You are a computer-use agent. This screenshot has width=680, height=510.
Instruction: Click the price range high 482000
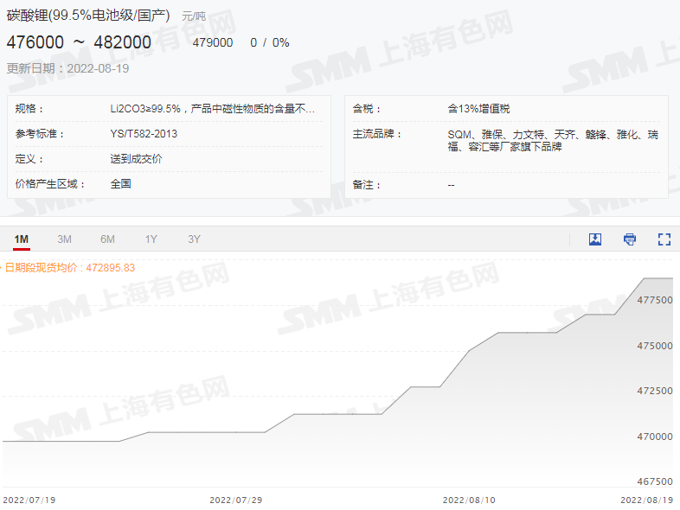tap(122, 42)
